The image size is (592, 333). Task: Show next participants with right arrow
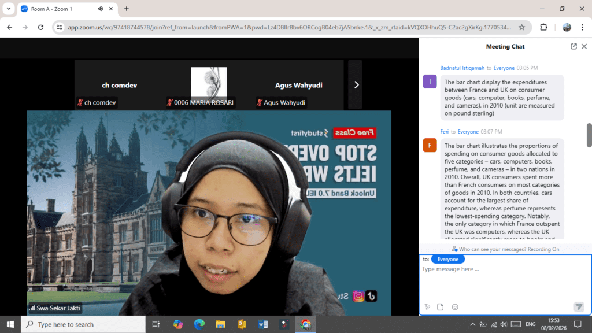pyautogui.click(x=356, y=84)
